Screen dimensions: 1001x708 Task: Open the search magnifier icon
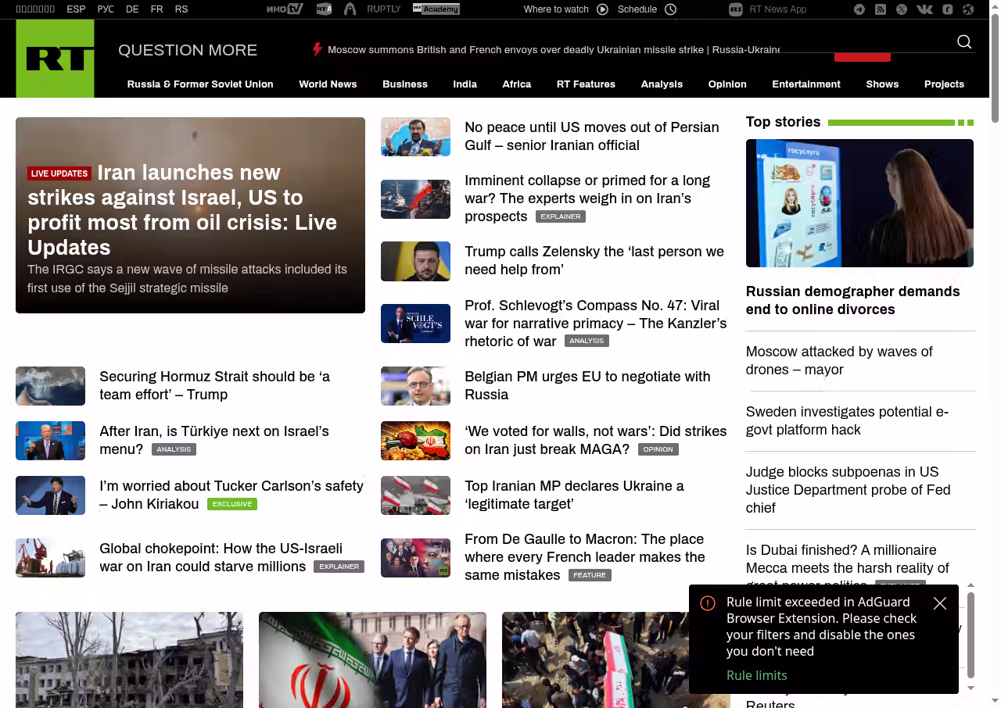964,42
